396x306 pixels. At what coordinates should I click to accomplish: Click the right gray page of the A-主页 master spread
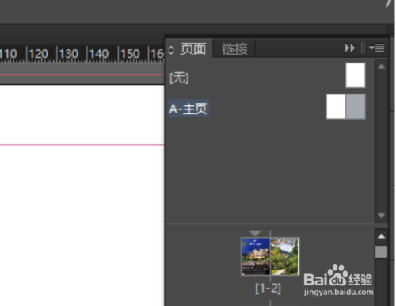[356, 107]
